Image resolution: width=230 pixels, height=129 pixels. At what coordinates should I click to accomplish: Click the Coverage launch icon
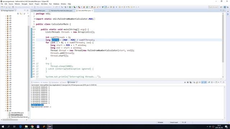[x=74, y=7]
